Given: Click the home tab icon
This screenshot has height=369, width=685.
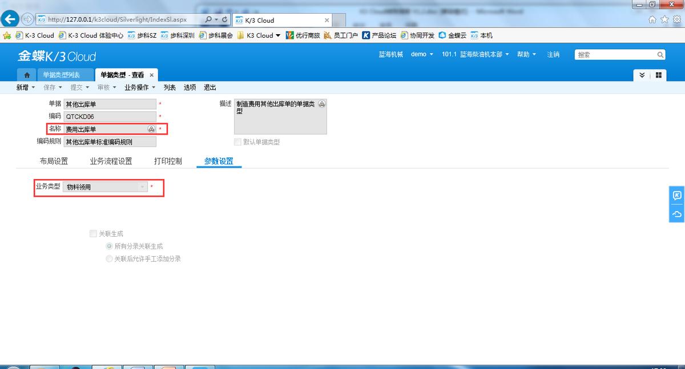Looking at the screenshot, I should pos(26,74).
